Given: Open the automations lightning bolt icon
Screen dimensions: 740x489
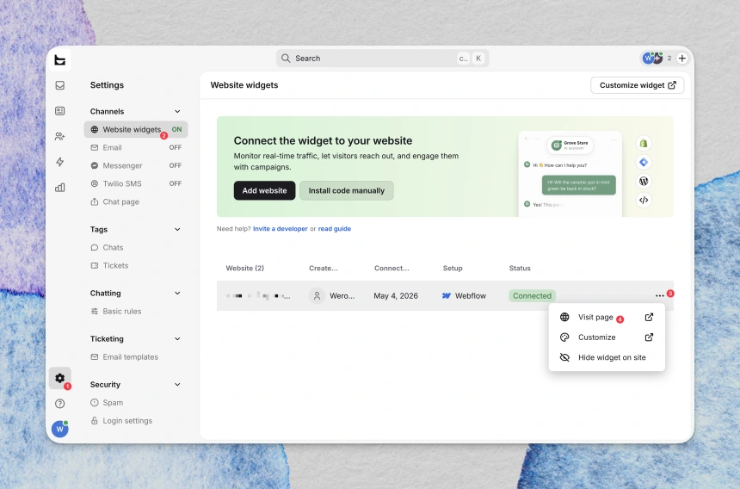Looking at the screenshot, I should (60, 162).
